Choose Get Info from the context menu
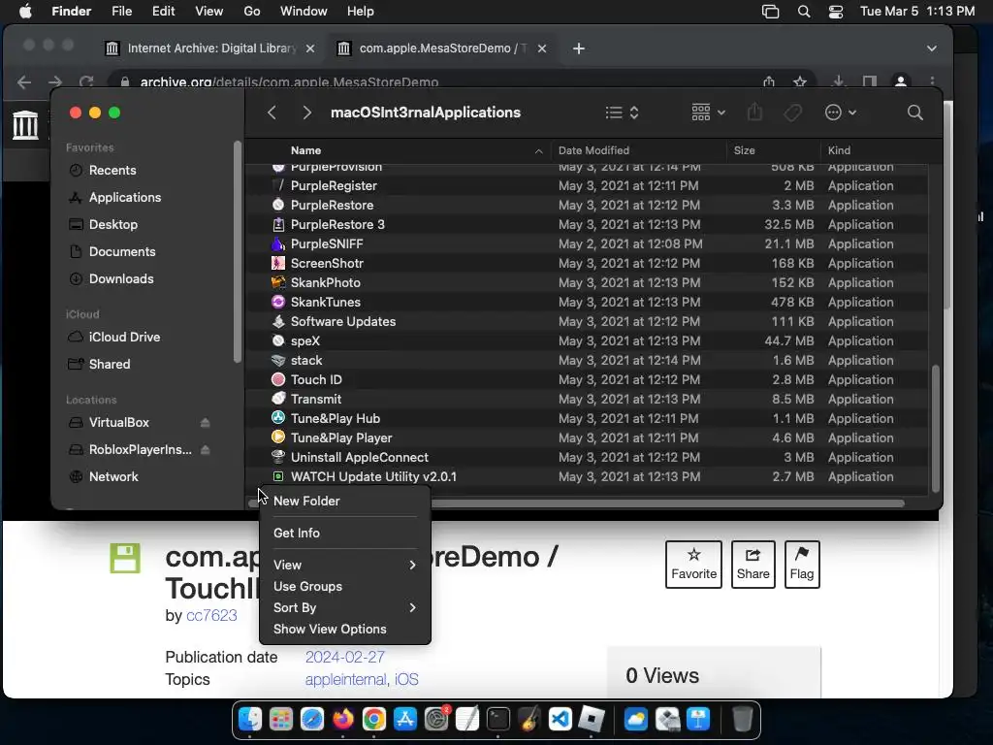This screenshot has height=745, width=993. (x=345, y=533)
